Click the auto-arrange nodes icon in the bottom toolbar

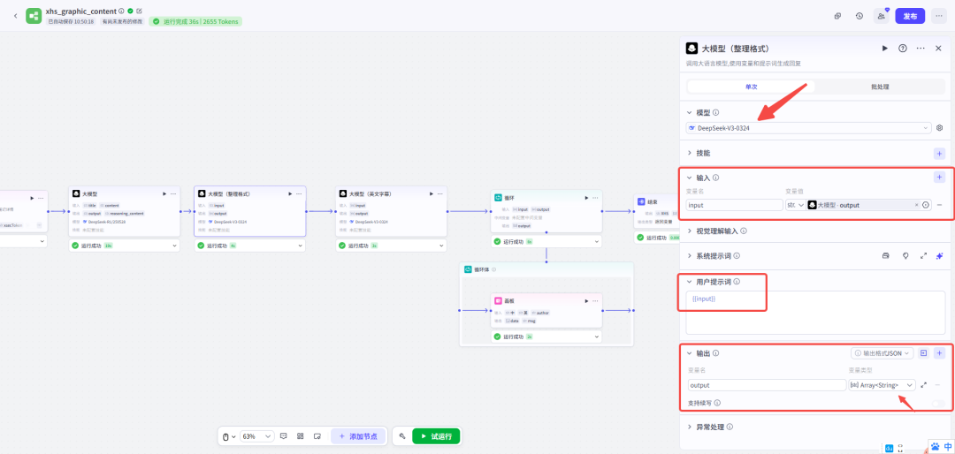coord(301,436)
